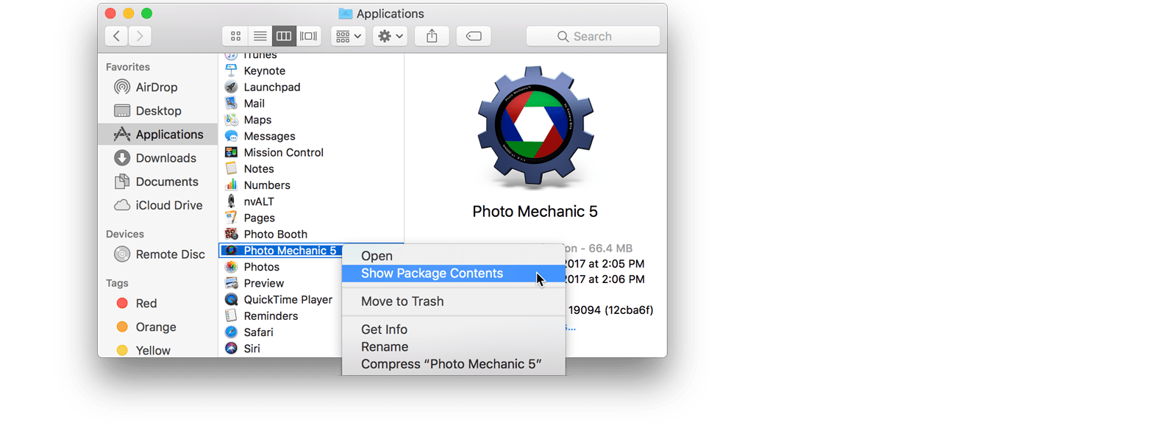Choose Rename from context menu
1162x425 pixels.
(454, 347)
